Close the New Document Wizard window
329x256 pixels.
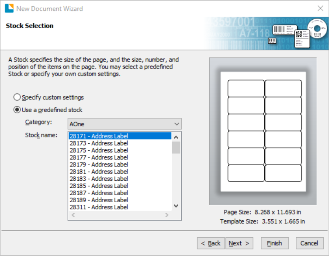click(320, 8)
